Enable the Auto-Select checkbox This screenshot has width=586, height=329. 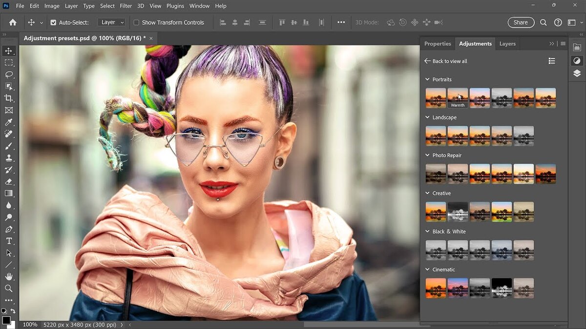pos(53,22)
